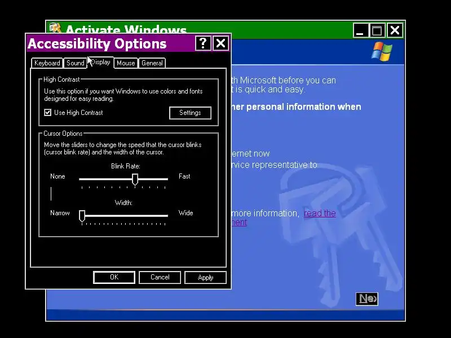
Task: Close the Activate Windows window
Action: [x=395, y=30]
